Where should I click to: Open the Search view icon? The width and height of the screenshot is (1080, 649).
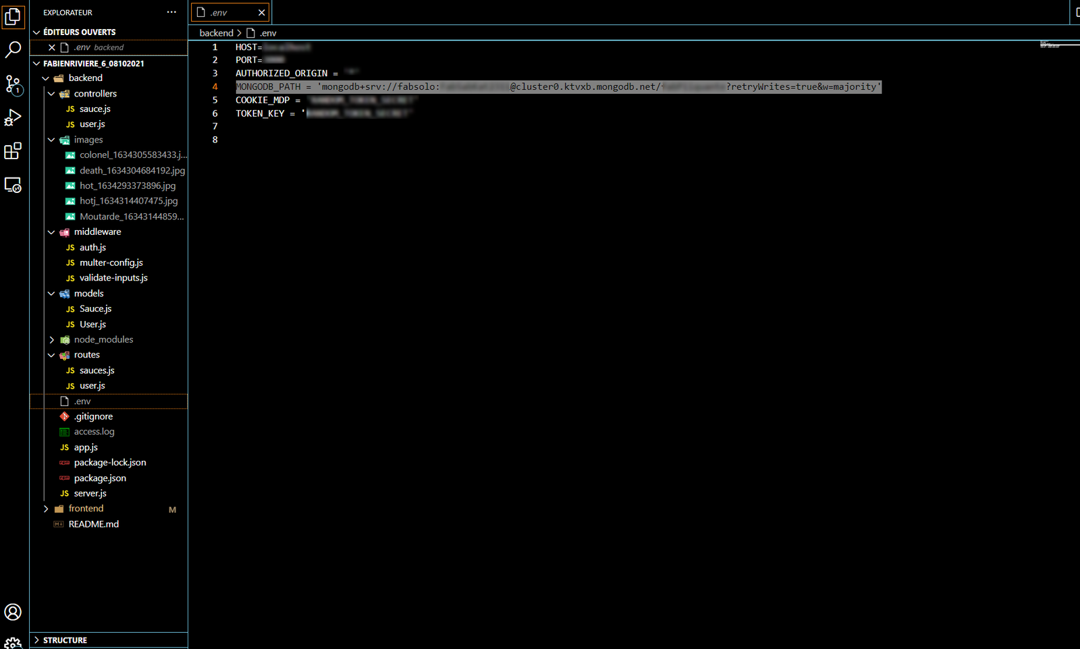13,49
